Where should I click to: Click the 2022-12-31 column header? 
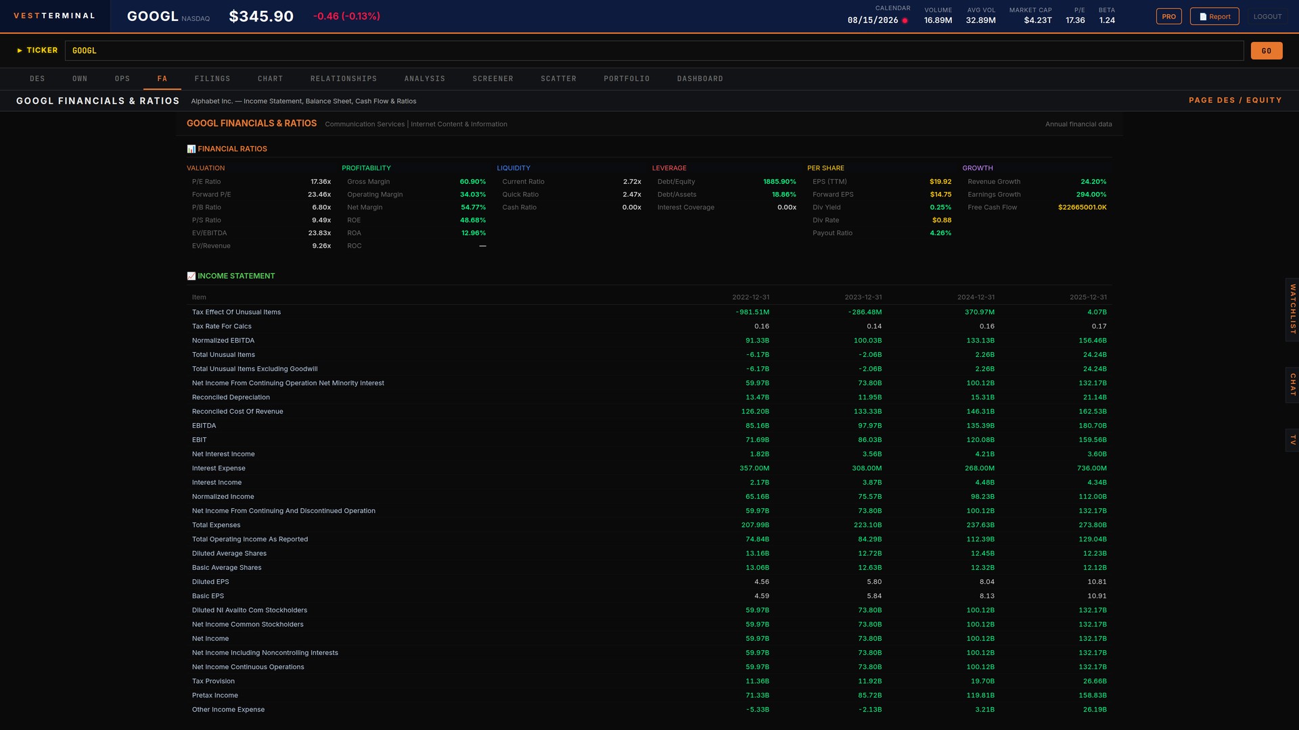pyautogui.click(x=750, y=297)
